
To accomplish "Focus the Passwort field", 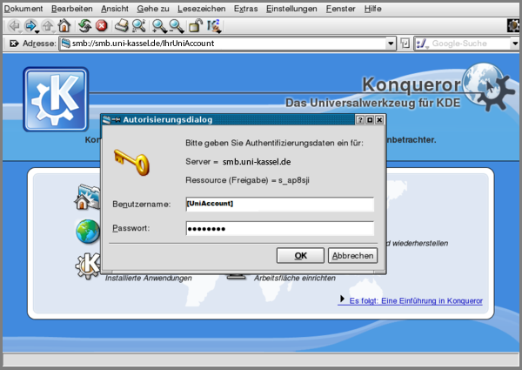I will click(279, 228).
